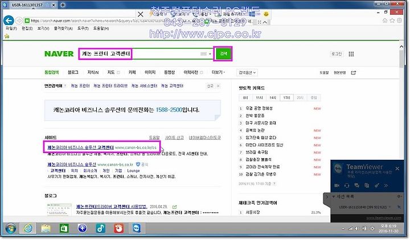Open the 검색옵션 dropdown

pos(247,73)
